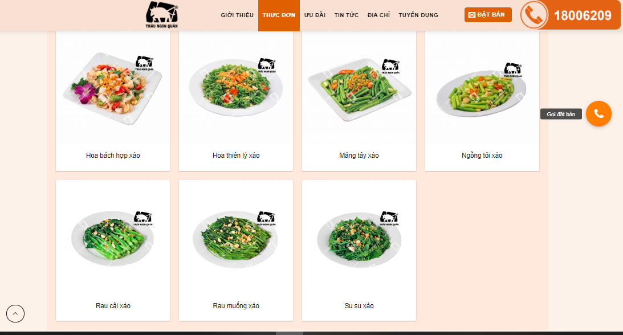Select the Thực Đơn tab
Image resolution: width=623 pixels, height=335 pixels.
point(279,15)
